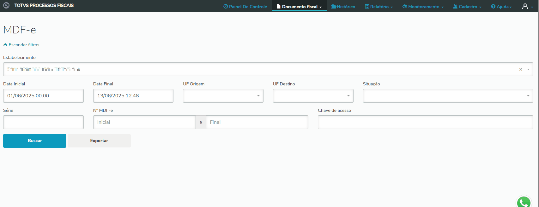Image resolution: width=539 pixels, height=207 pixels.
Task: Expand the Estabelecimento dropdown arrow
Action: [528, 69]
